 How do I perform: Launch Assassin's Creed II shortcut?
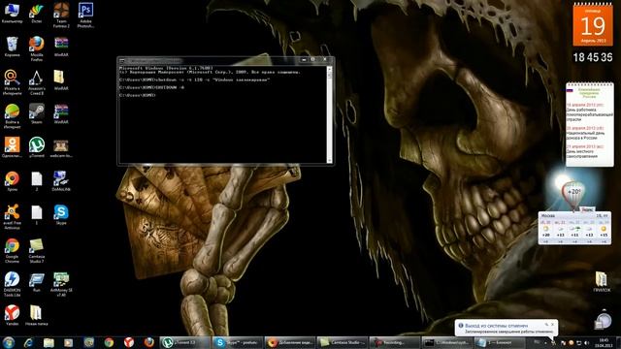[x=37, y=82]
